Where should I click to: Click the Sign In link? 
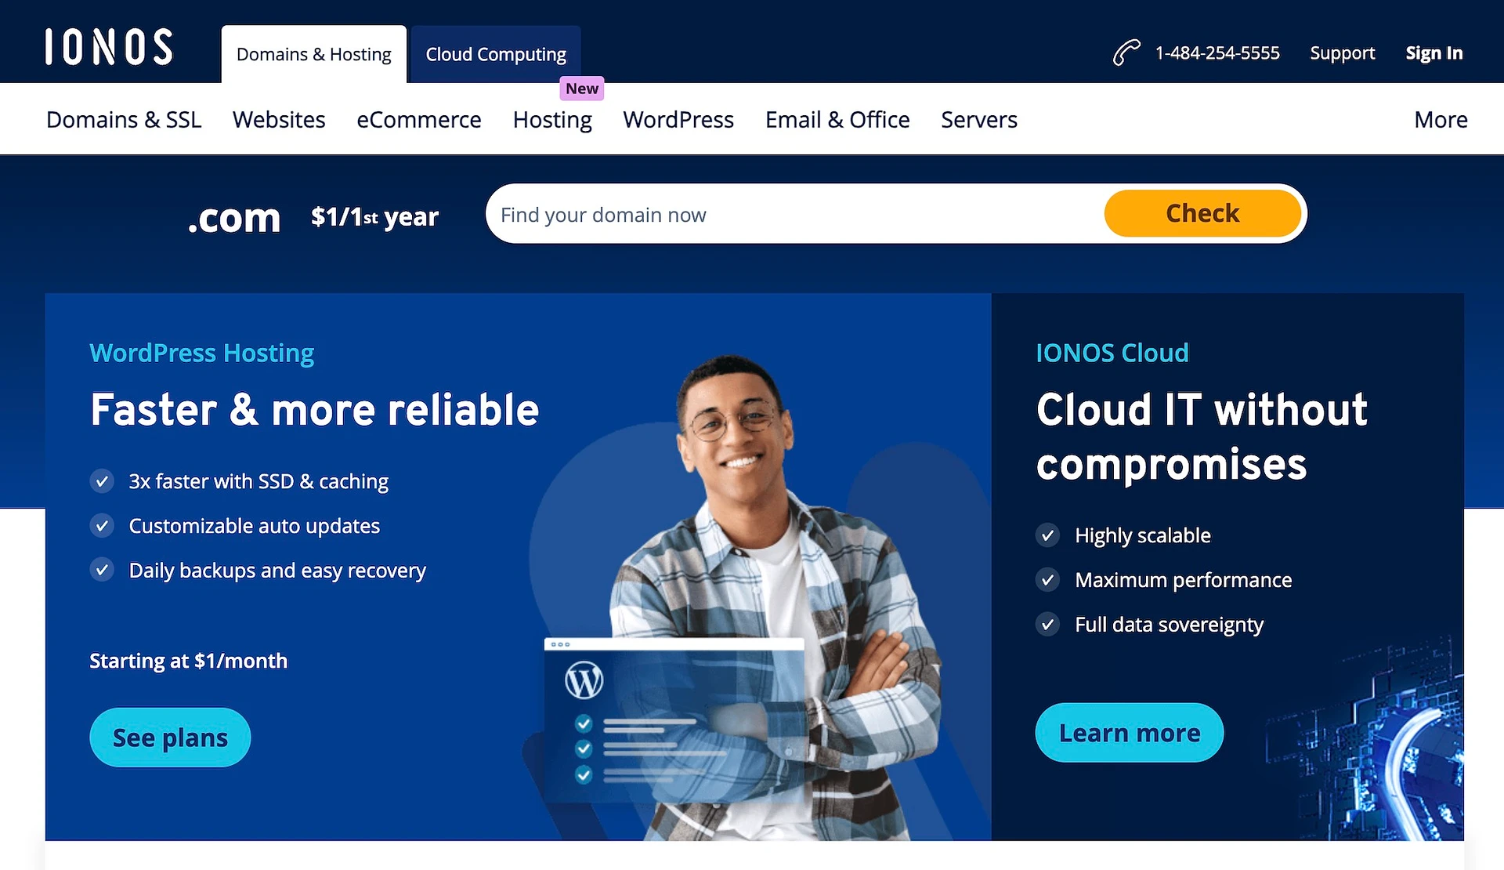1433,52
